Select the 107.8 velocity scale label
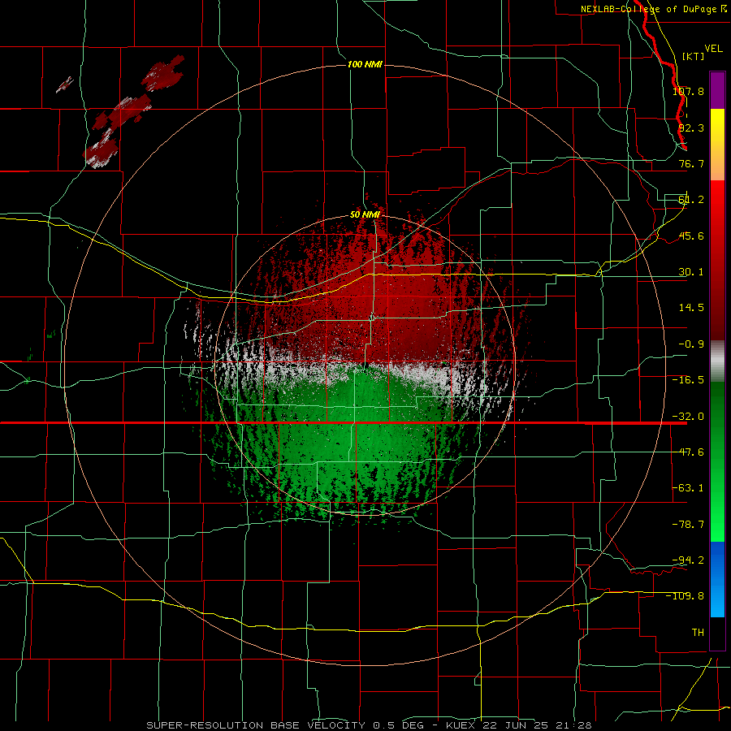This screenshot has width=731, height=731. [x=688, y=91]
